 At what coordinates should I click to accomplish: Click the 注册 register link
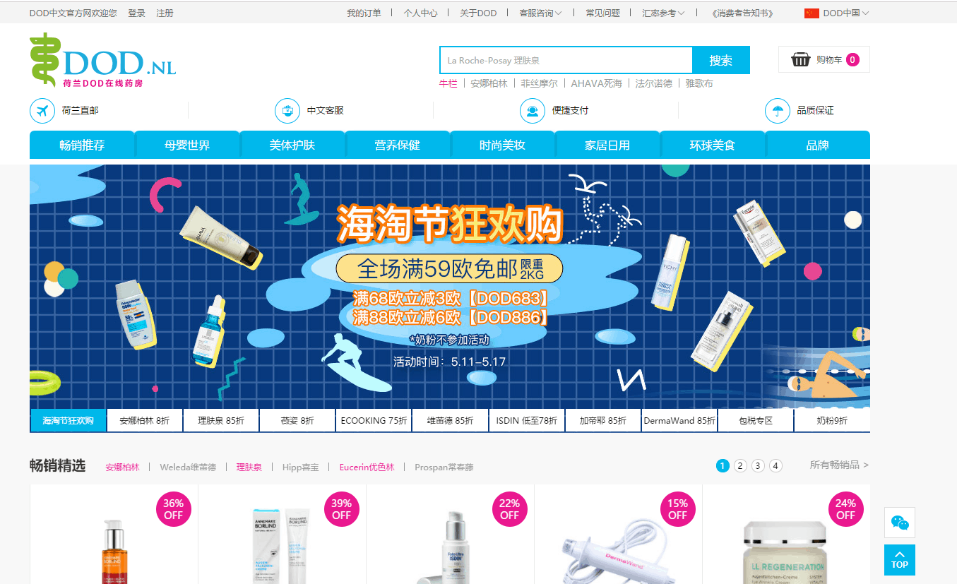coord(165,13)
